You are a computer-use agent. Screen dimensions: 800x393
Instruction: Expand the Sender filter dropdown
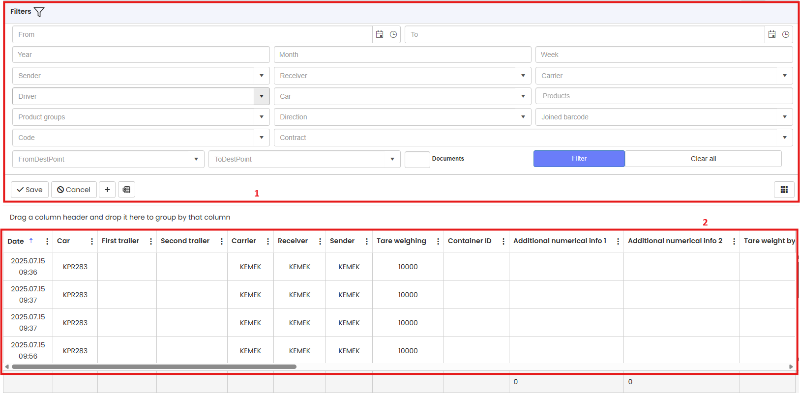(x=262, y=76)
